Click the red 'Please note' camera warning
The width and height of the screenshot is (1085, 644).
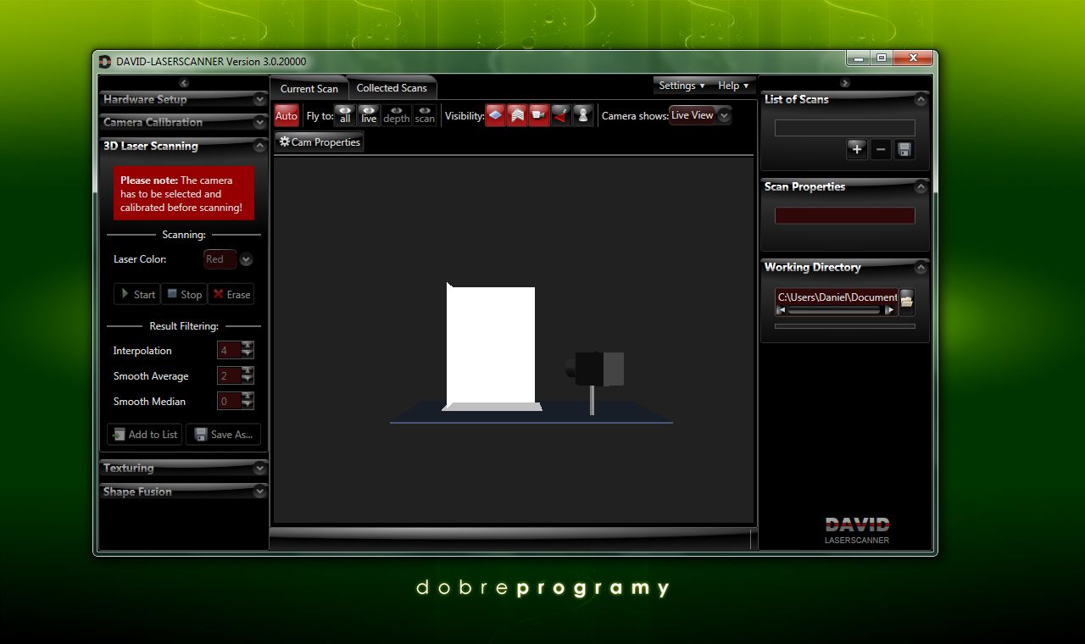pos(184,193)
